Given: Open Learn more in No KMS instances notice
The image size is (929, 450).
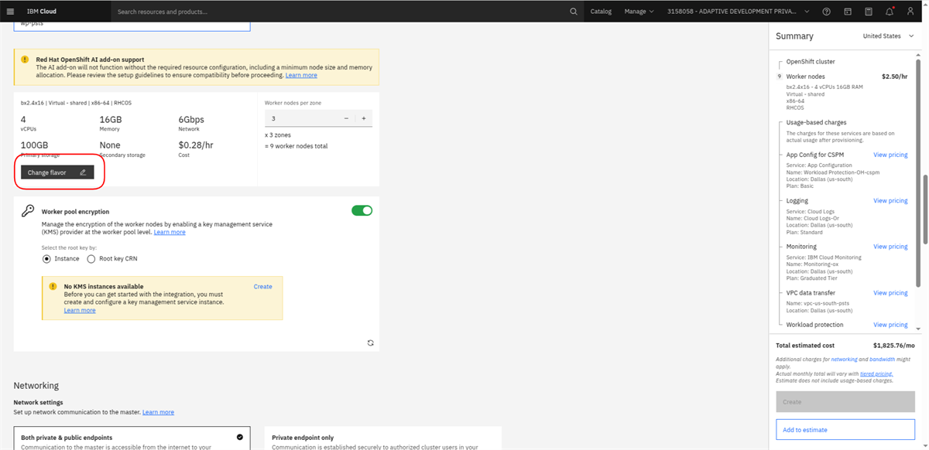Looking at the screenshot, I should tap(80, 310).
